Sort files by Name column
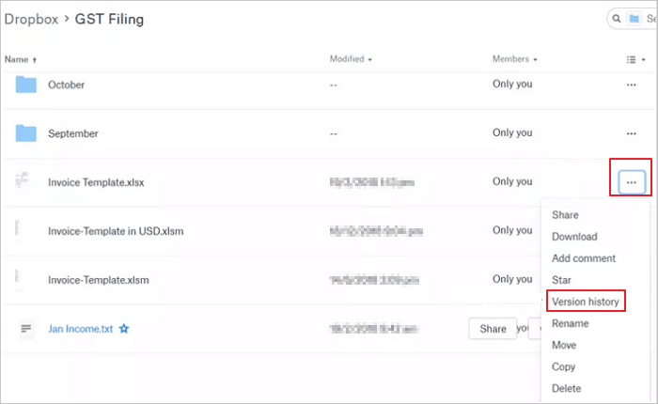This screenshot has height=404, width=658. click(x=20, y=59)
